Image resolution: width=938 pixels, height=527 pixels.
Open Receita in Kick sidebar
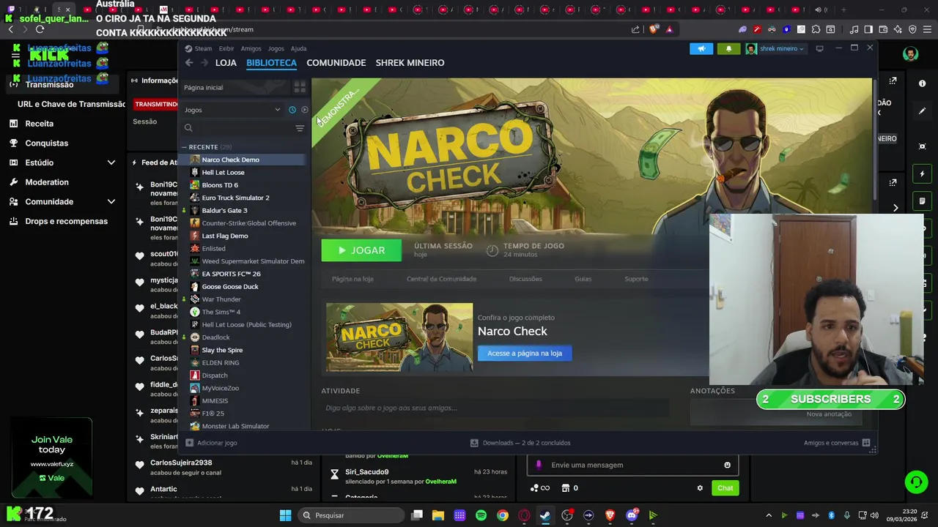tap(39, 124)
